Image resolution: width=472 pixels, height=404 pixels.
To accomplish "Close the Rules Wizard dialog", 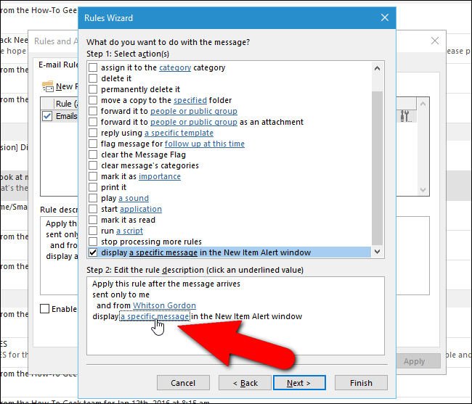I will 385,17.
